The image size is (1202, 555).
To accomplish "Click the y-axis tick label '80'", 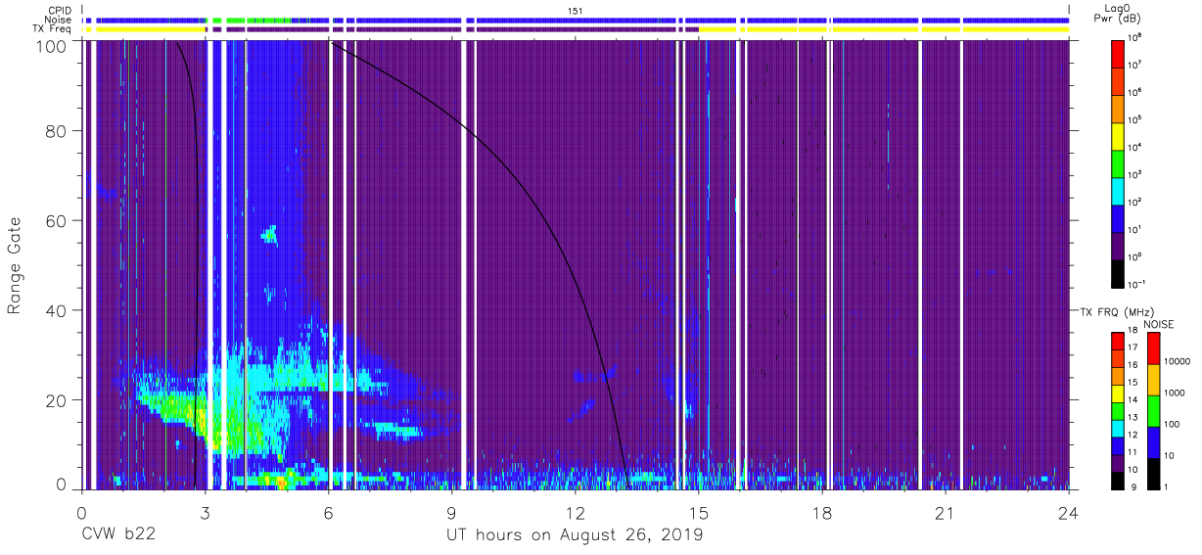I will coord(57,132).
